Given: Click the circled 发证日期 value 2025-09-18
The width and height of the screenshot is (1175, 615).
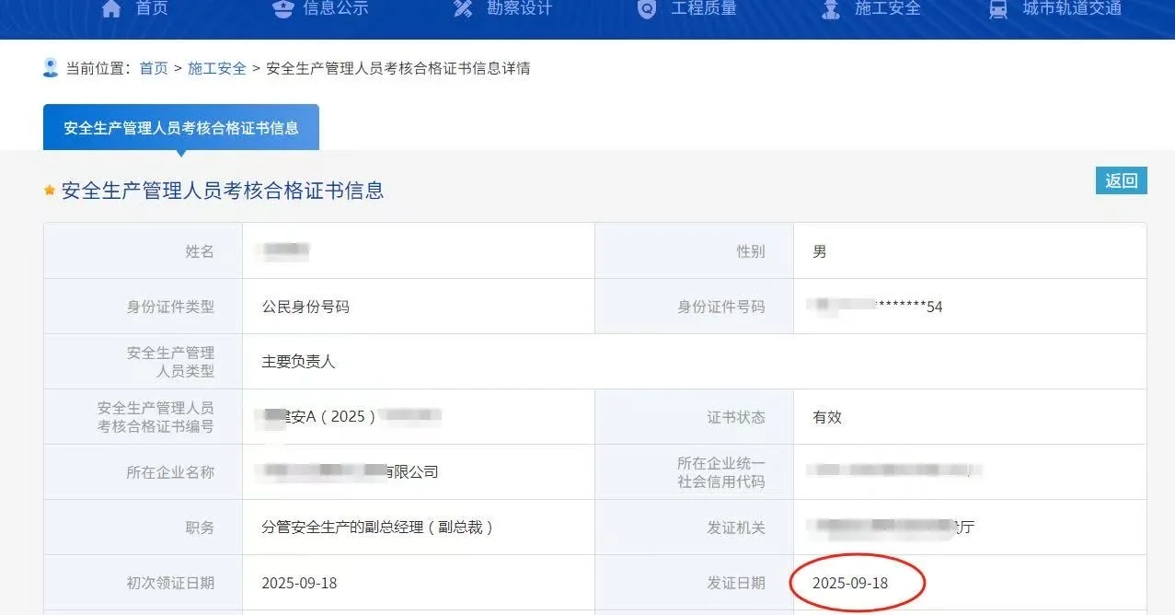Looking at the screenshot, I should coord(850,583).
